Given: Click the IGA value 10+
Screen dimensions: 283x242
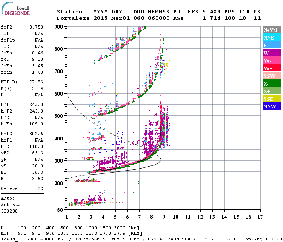Looking at the screenshot, I should point(244,18).
